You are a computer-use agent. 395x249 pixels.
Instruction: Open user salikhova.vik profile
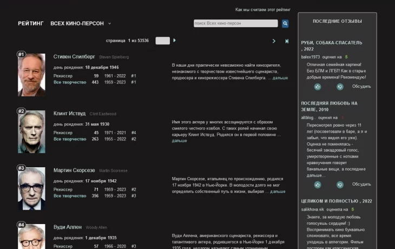pyautogui.click(x=312, y=209)
